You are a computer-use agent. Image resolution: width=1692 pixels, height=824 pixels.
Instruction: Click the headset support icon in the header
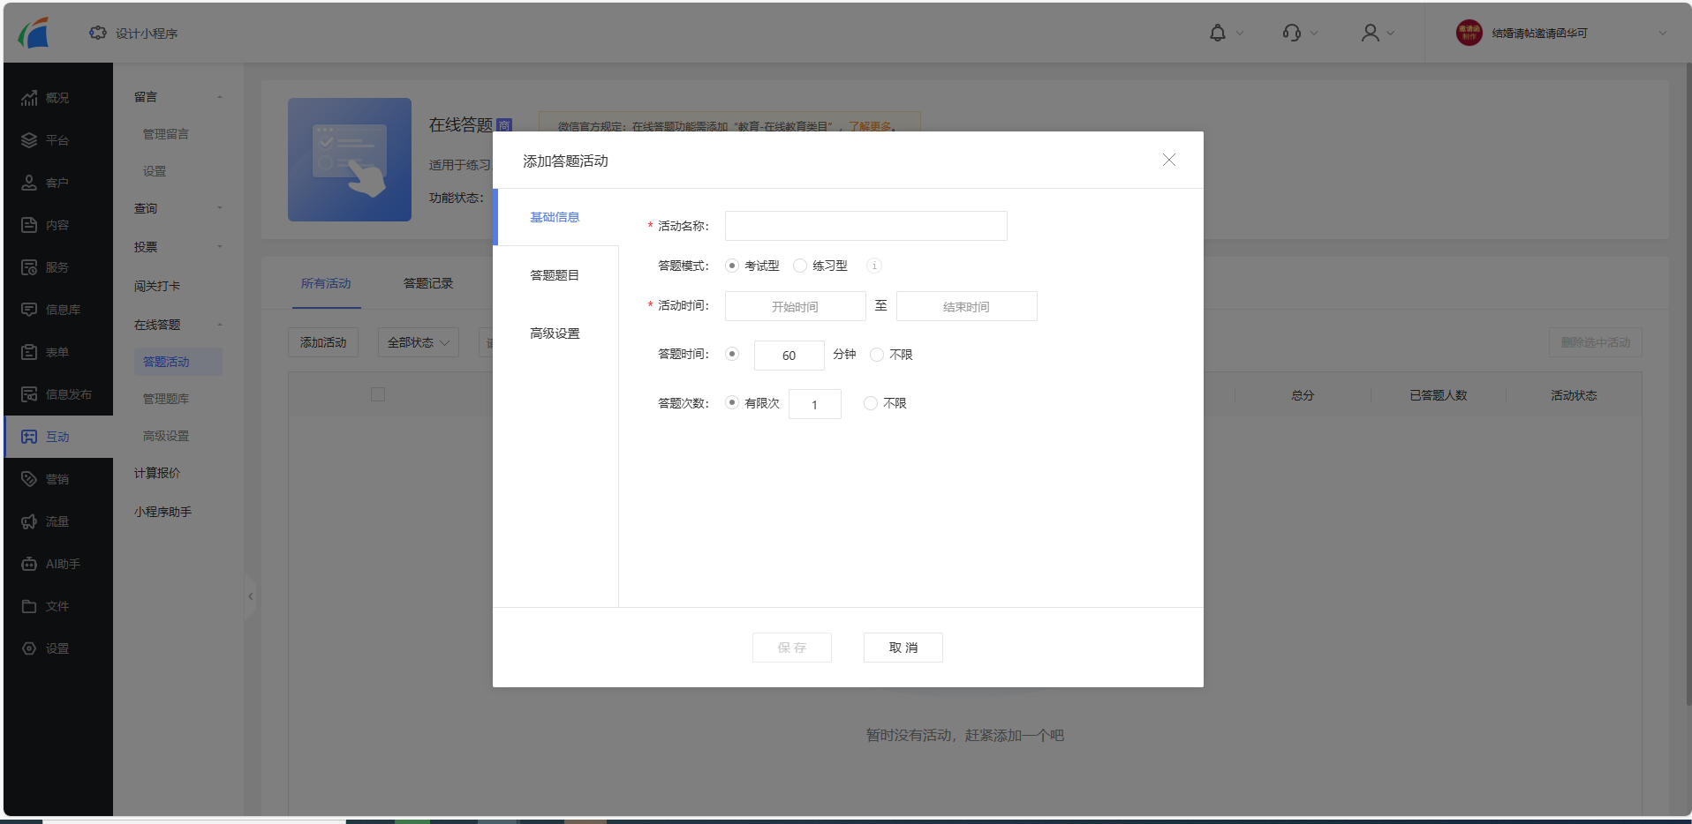[x=1290, y=32]
